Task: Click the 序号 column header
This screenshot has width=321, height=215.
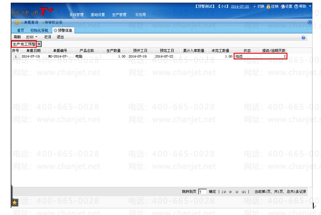Action: [15, 51]
